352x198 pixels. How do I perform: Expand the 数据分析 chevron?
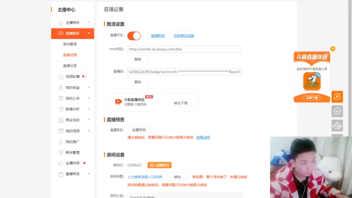pos(89,109)
